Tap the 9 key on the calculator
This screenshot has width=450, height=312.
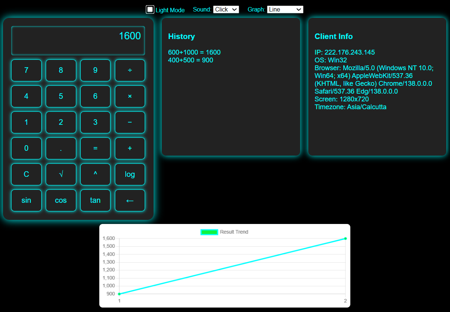point(95,70)
